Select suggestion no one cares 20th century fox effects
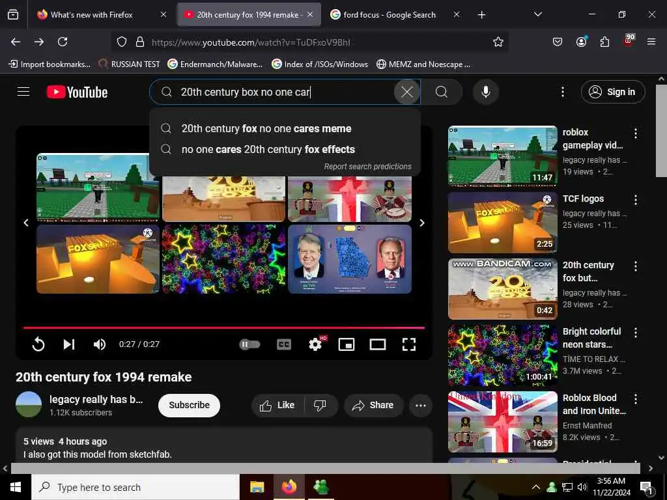 pyautogui.click(x=285, y=149)
